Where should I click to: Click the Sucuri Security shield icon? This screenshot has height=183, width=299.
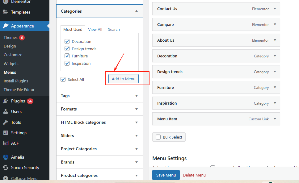click(x=6, y=168)
